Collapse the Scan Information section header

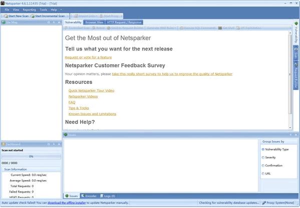point(31,169)
